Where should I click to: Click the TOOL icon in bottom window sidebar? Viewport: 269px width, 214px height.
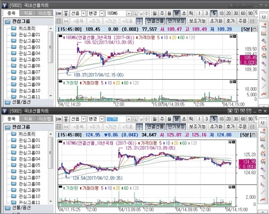tap(263, 131)
